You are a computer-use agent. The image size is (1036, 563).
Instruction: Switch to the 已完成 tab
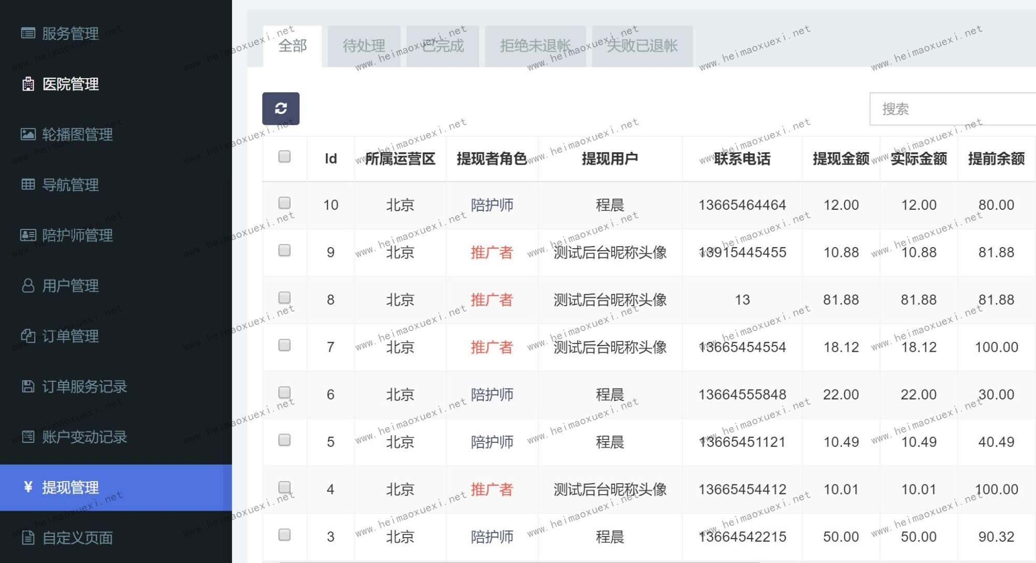(x=443, y=46)
